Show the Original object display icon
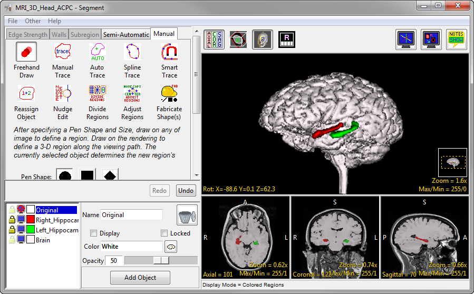Image resolution: width=474 pixels, height=294 pixels. click(21, 209)
